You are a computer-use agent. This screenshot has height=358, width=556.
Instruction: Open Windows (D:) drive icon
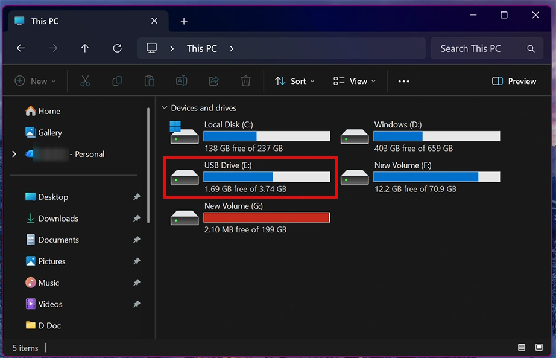(355, 136)
